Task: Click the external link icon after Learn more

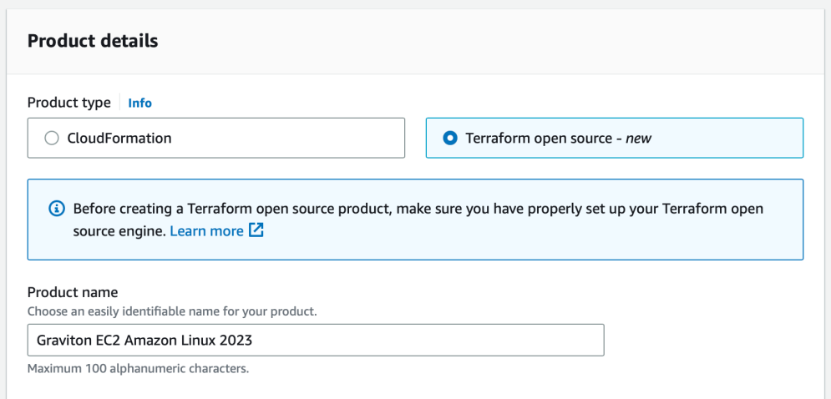Action: 256,231
